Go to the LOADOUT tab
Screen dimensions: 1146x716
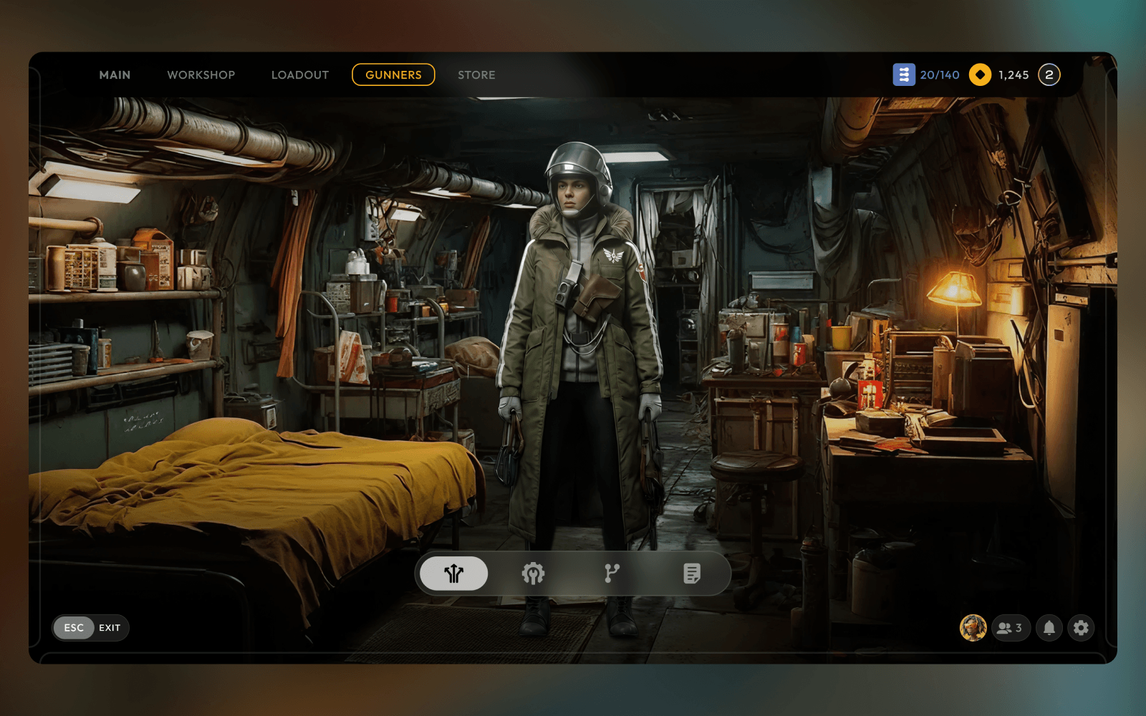(x=300, y=75)
